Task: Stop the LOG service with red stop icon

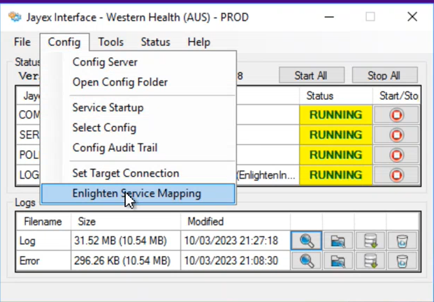Action: tap(396, 175)
